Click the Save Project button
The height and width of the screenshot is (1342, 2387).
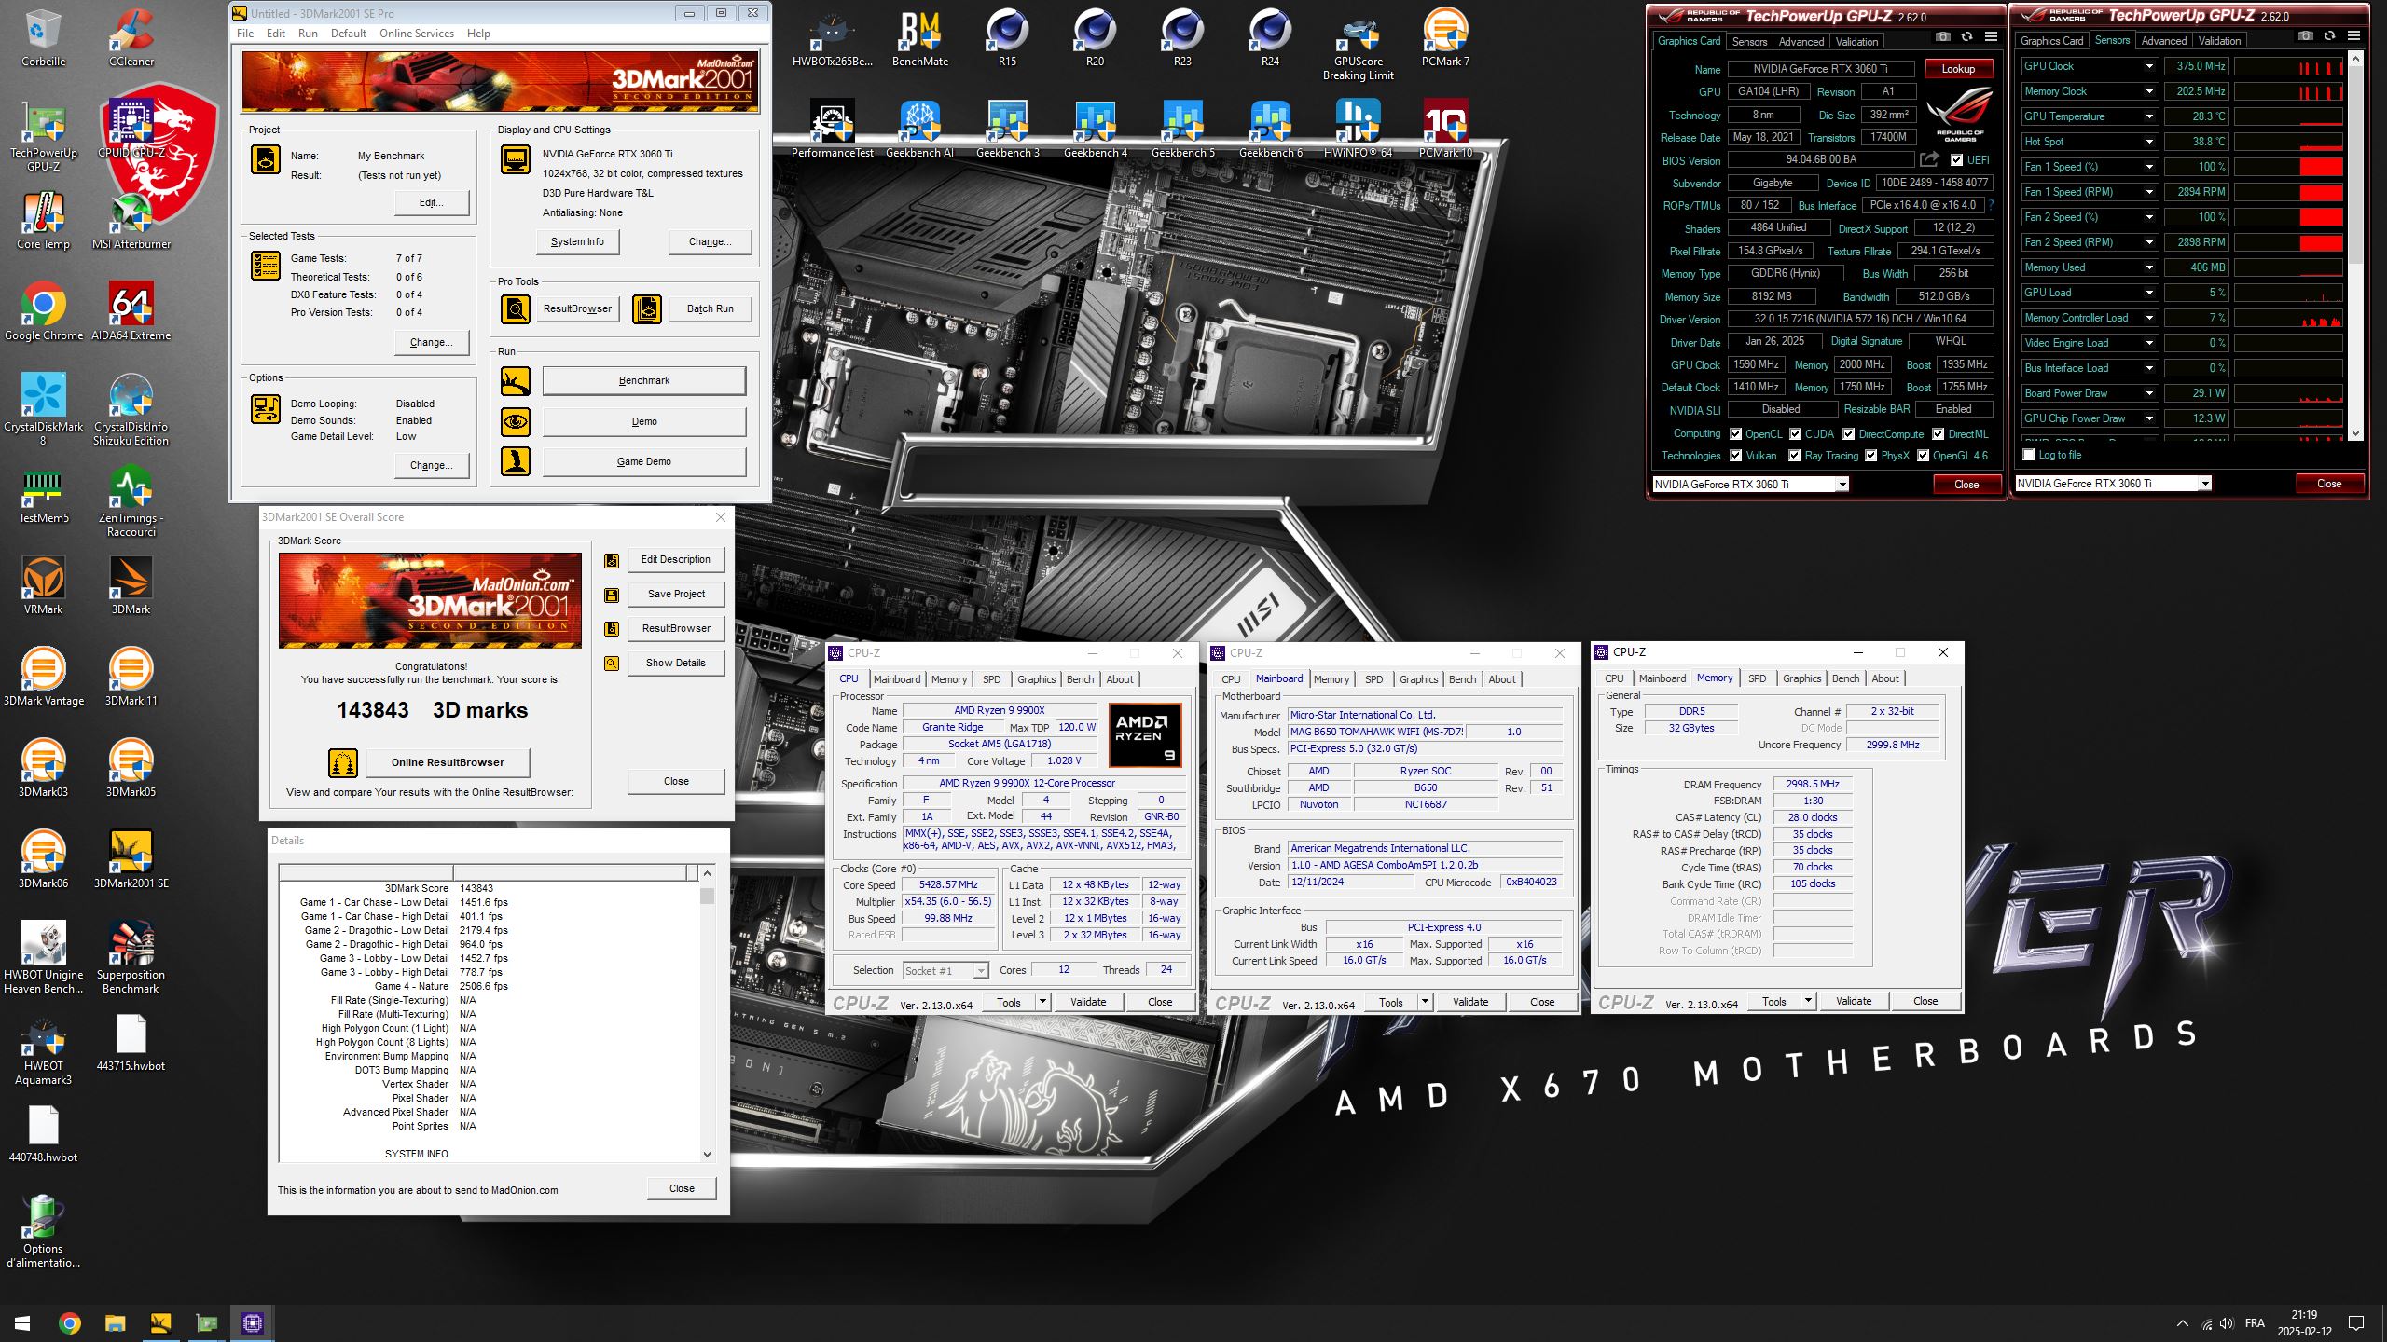click(x=676, y=594)
